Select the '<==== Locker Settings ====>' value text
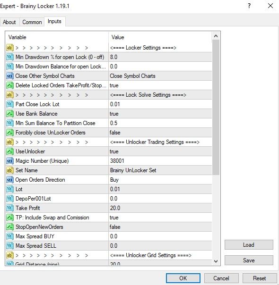 (x=143, y=48)
